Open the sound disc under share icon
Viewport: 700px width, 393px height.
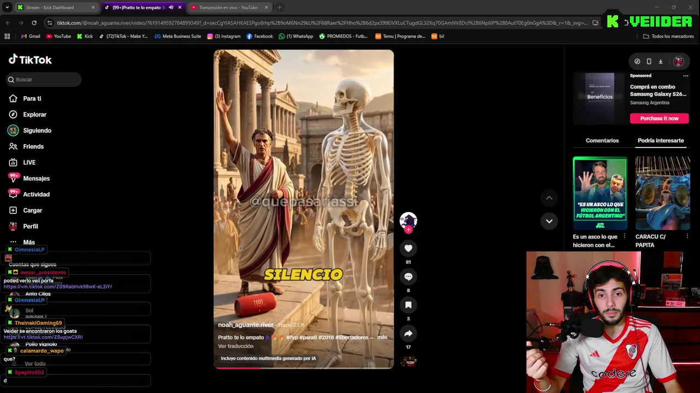(409, 361)
